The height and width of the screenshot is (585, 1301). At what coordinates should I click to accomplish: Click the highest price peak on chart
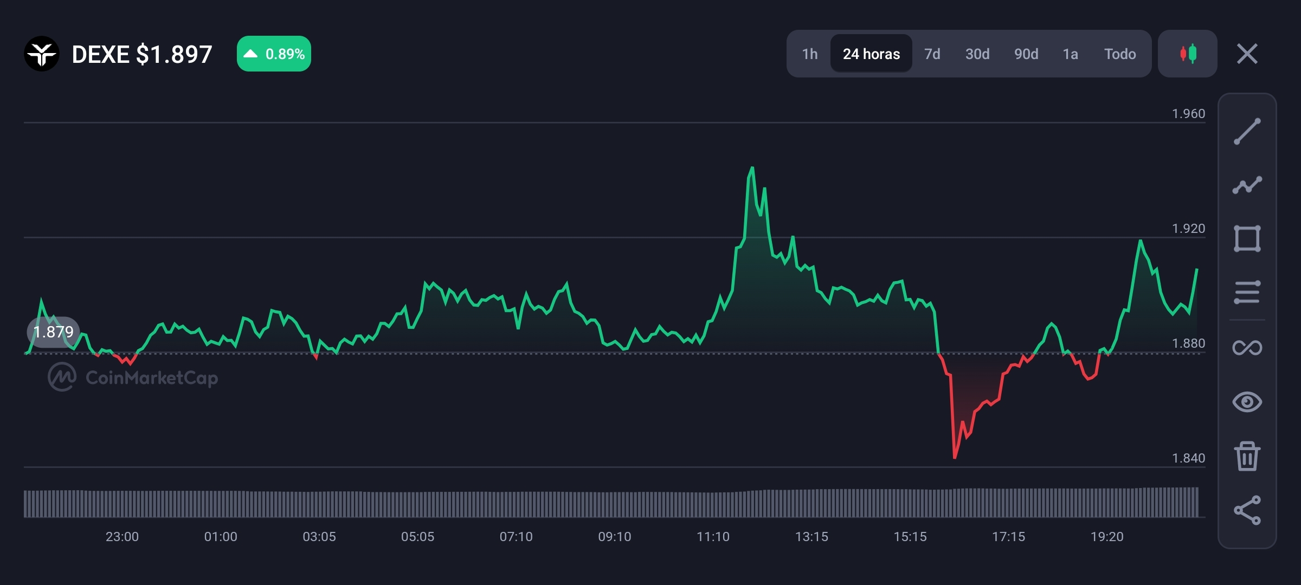(x=752, y=168)
